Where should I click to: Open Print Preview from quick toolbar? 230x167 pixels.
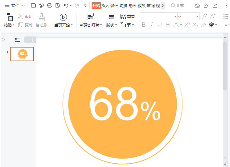58,6
